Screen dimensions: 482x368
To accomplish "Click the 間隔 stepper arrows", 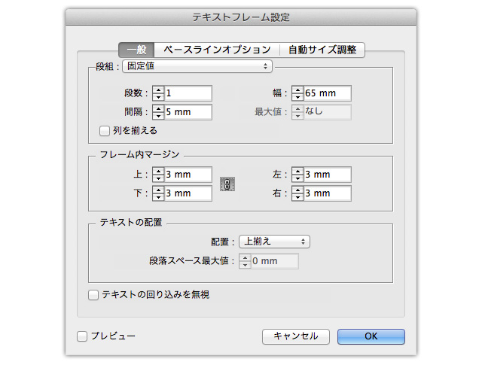I will coord(158,112).
